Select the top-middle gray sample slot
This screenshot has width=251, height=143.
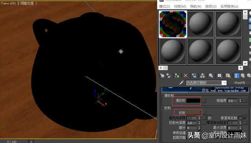(201, 24)
